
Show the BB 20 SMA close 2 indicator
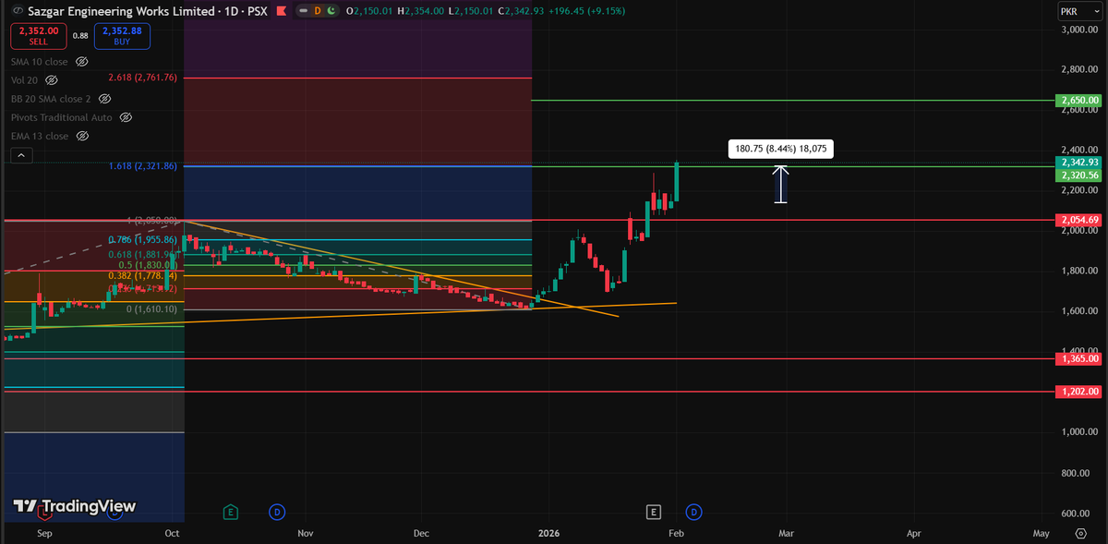104,99
